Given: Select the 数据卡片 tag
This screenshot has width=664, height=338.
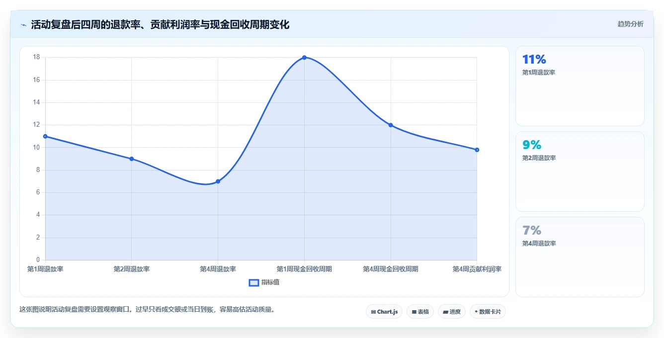Looking at the screenshot, I should pyautogui.click(x=488, y=312).
